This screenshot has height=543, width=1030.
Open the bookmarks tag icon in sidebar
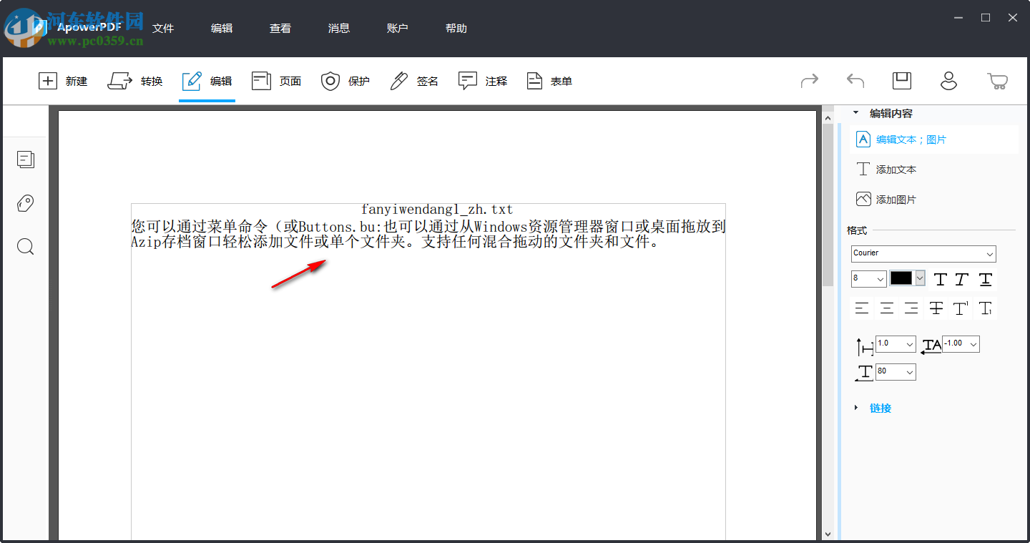(25, 203)
